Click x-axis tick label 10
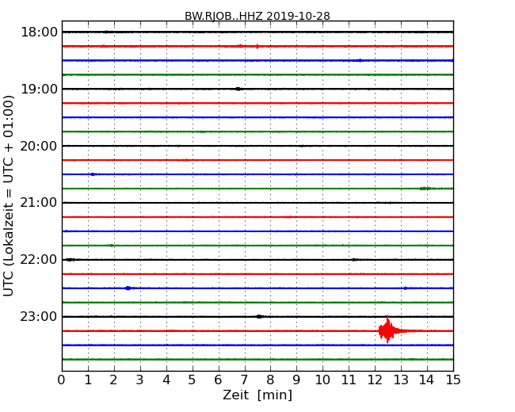Viewport: 515px width, 412px height. pyautogui.click(x=322, y=380)
